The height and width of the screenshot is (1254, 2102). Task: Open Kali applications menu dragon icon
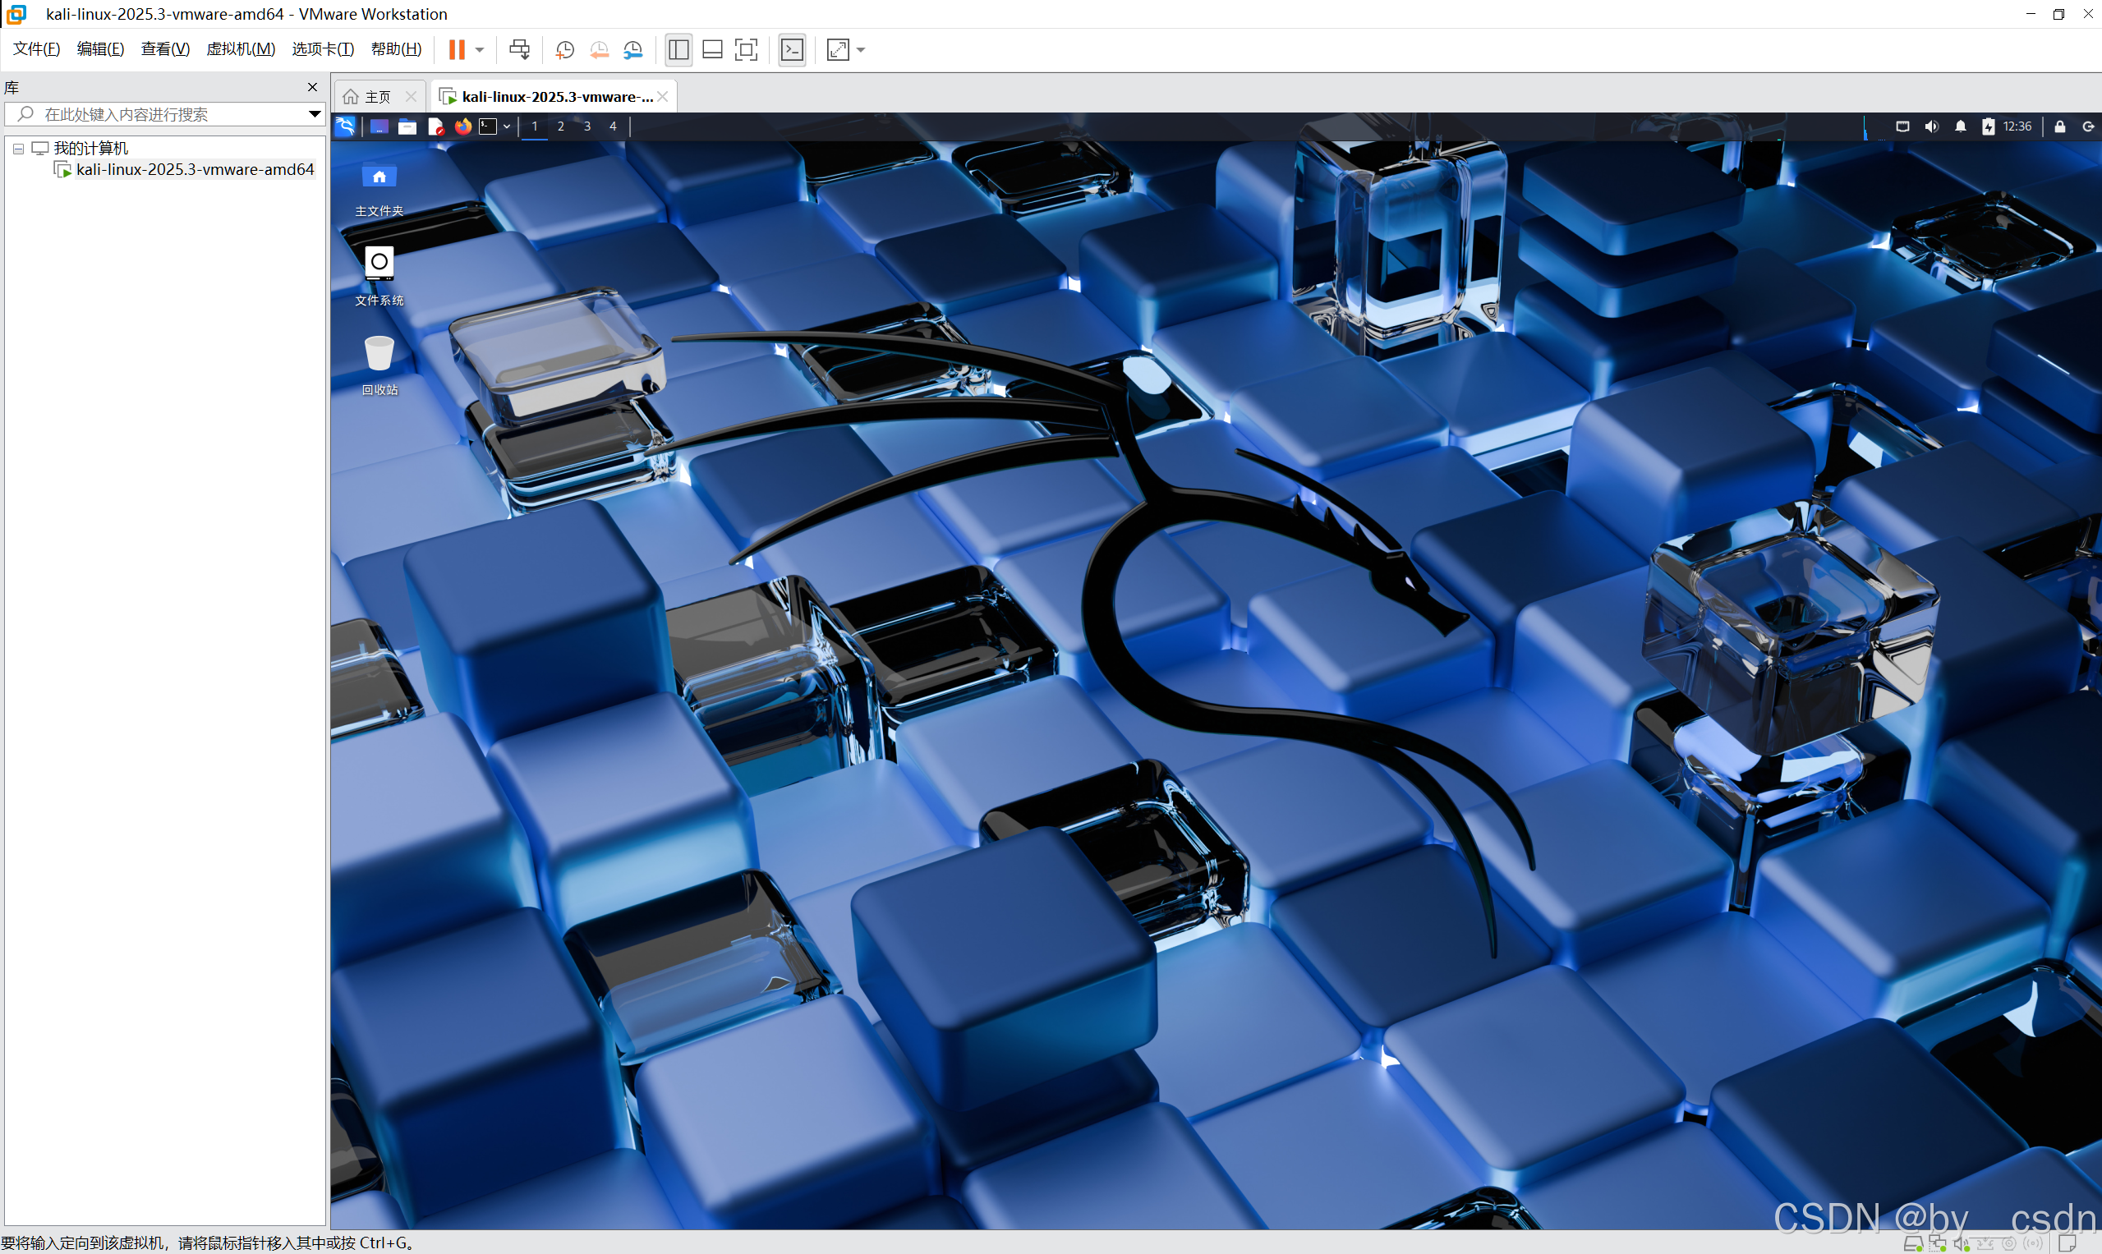tap(346, 126)
